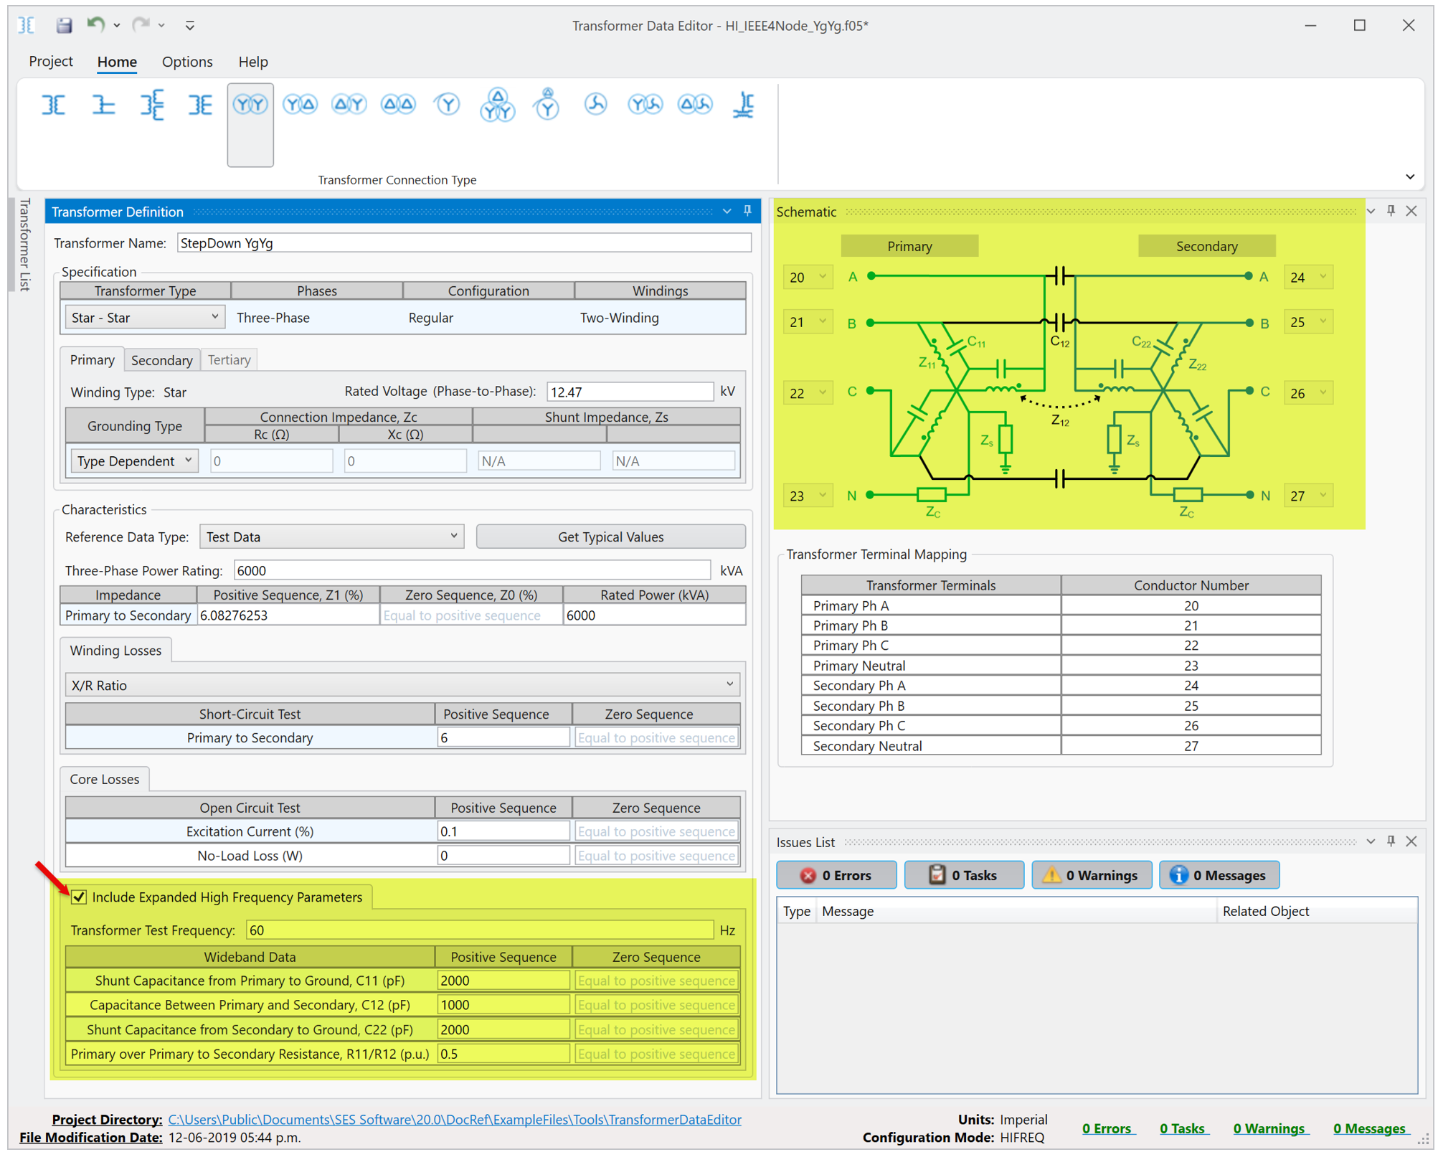Select the Delta-Delta transformer connection icon
The width and height of the screenshot is (1438, 1152).
click(x=398, y=105)
